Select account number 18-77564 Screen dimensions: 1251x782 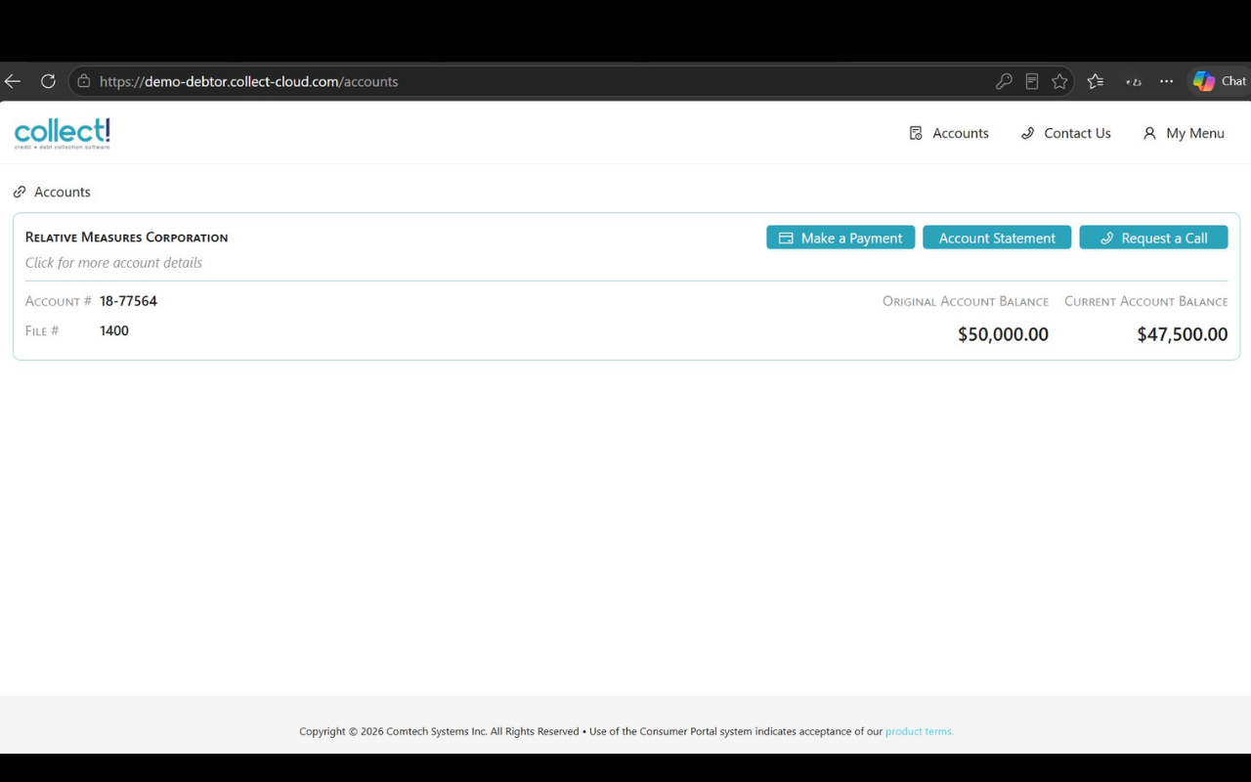128,301
